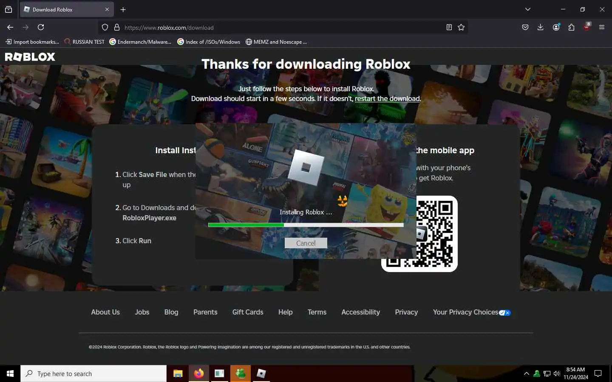The width and height of the screenshot is (612, 382).
Task: Open the Firefox View icon
Action: click(8, 9)
